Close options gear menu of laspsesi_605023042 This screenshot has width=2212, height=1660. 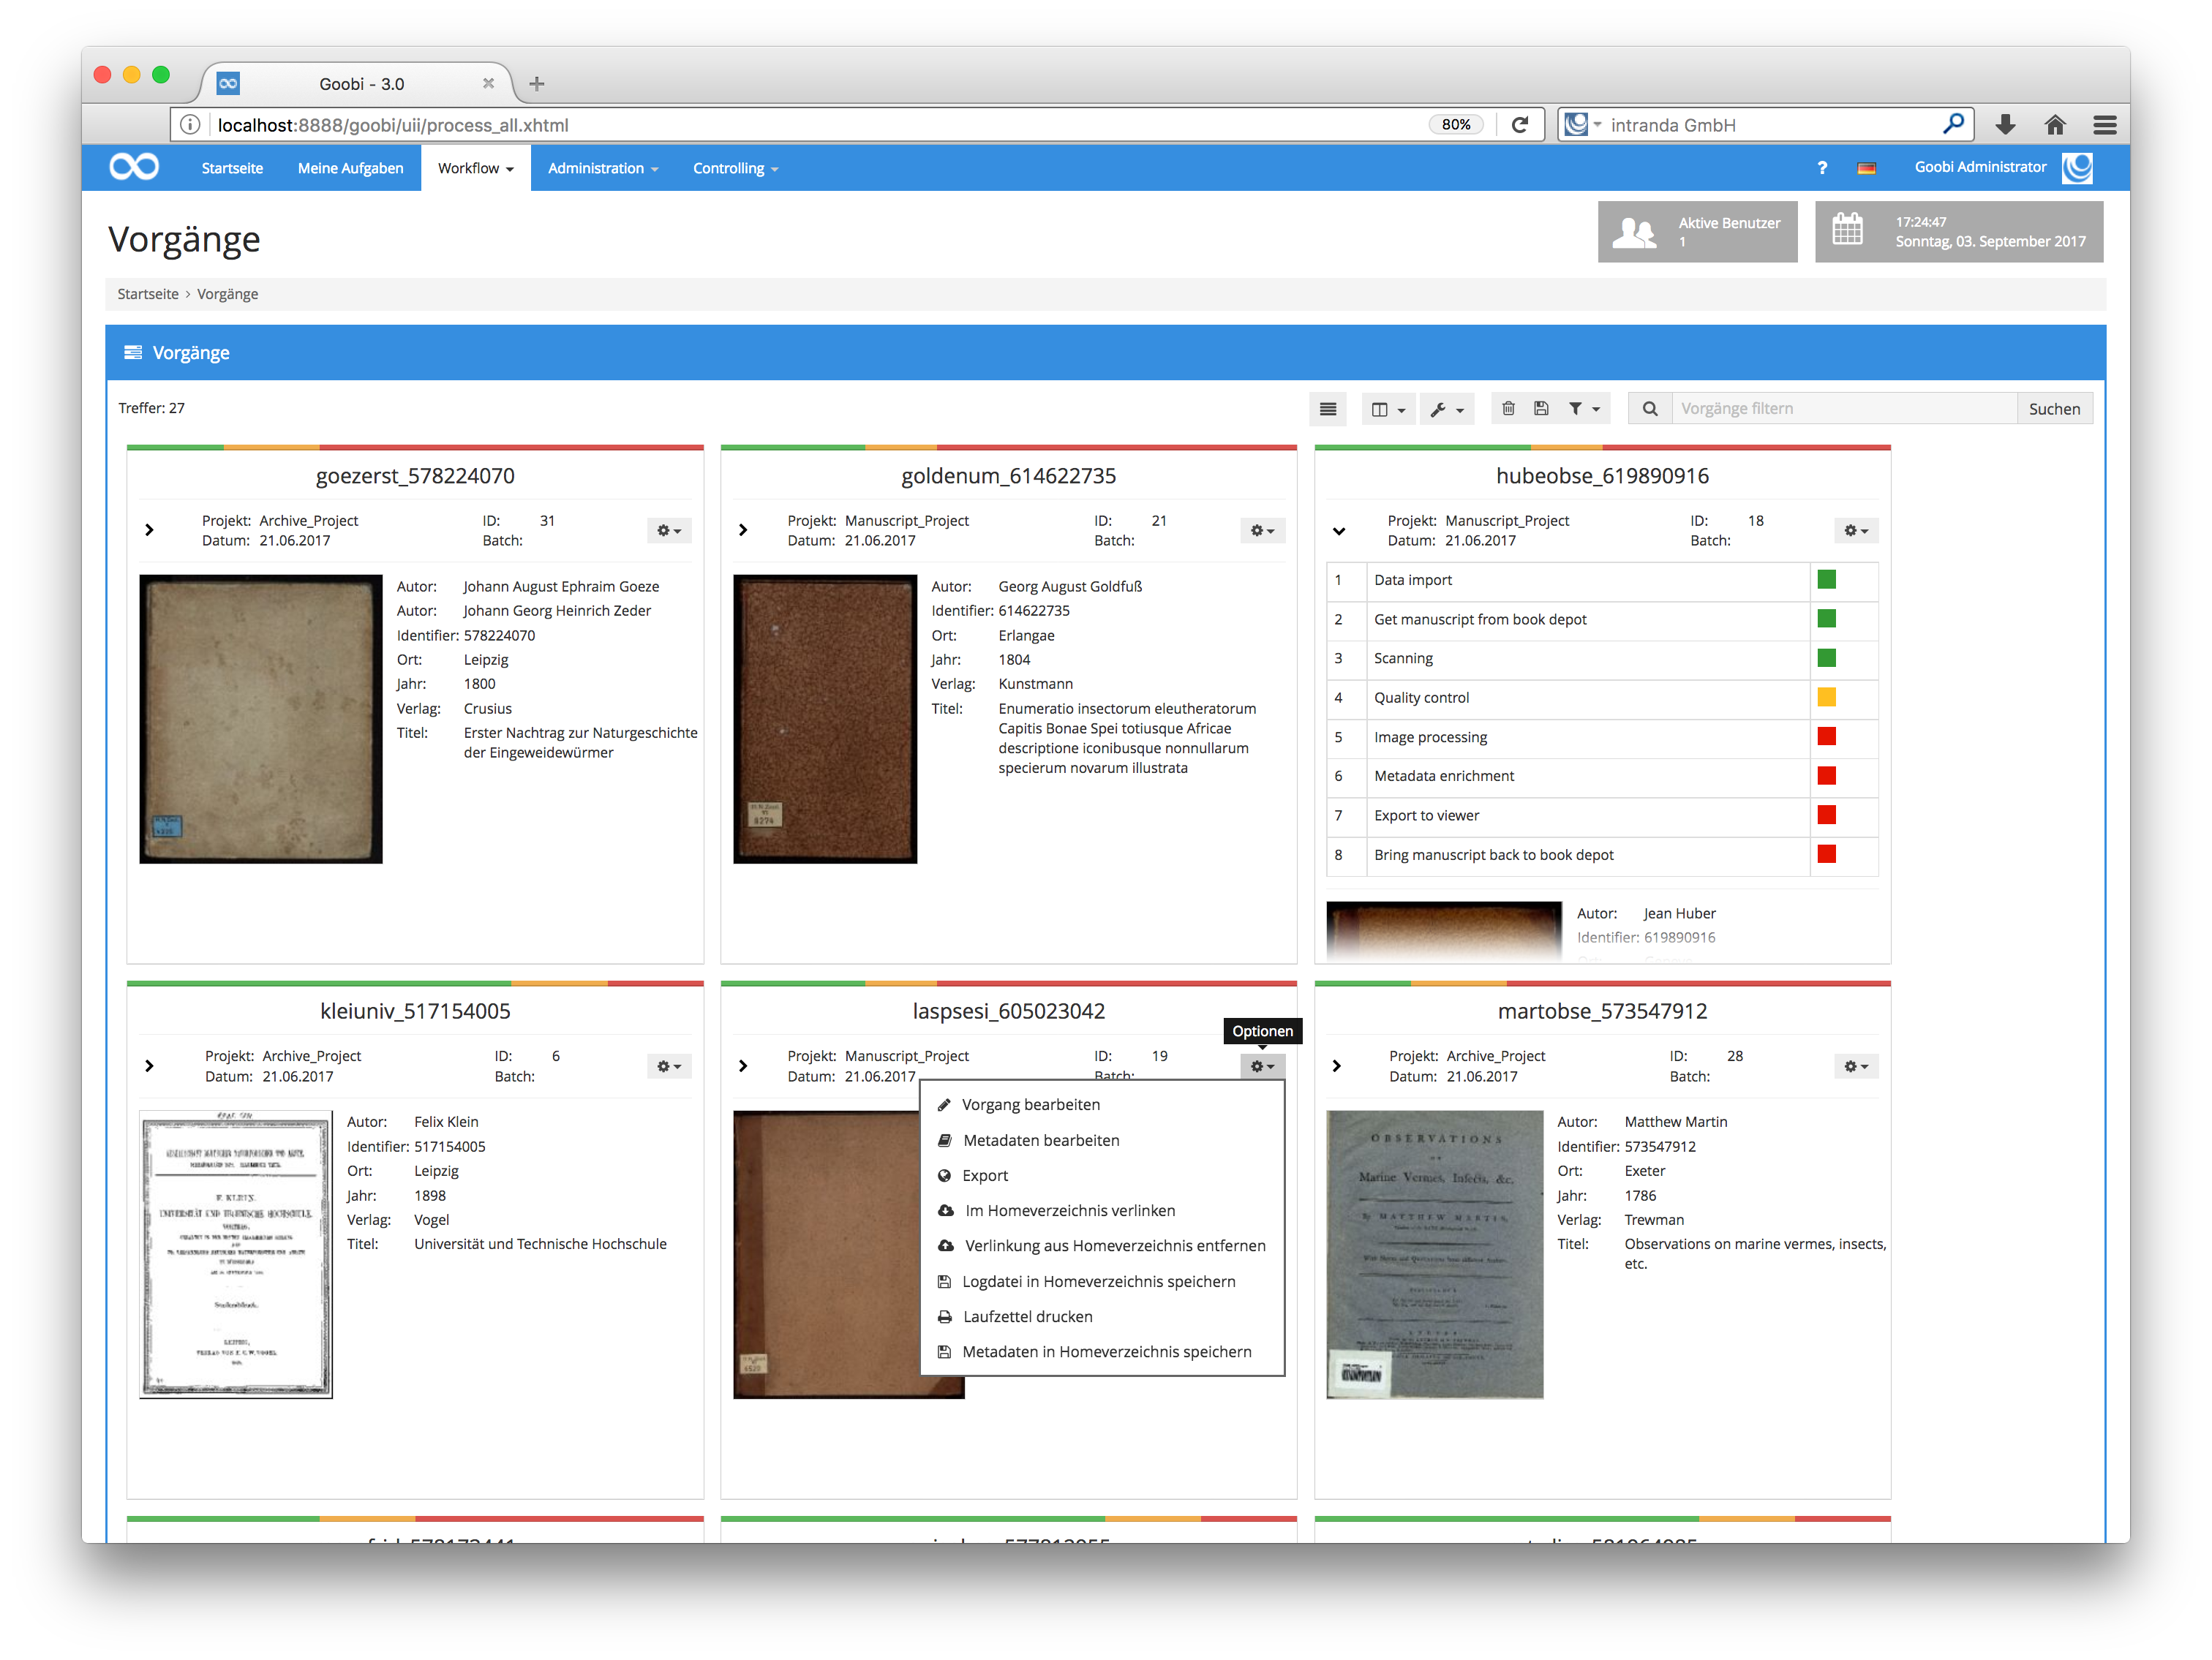pyautogui.click(x=1263, y=1067)
